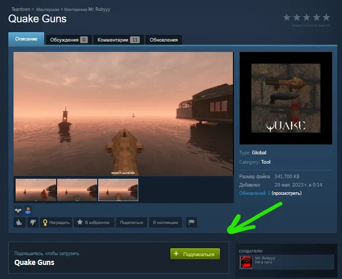Give an award with Наградить button
This screenshot has width=342, height=279.
[56, 222]
